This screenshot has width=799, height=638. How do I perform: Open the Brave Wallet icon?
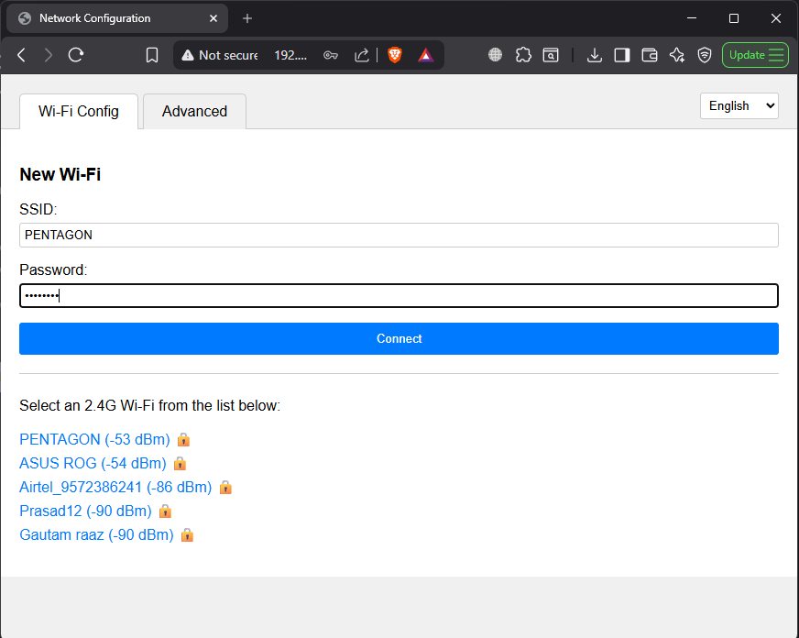(650, 55)
